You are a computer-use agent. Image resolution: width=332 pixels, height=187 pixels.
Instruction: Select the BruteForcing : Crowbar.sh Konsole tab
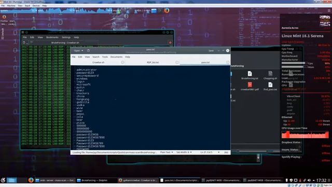click(65, 43)
